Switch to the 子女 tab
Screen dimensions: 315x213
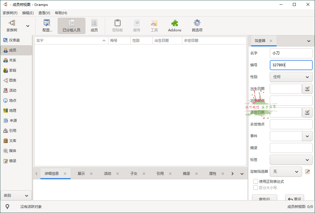pyautogui.click(x=134, y=174)
